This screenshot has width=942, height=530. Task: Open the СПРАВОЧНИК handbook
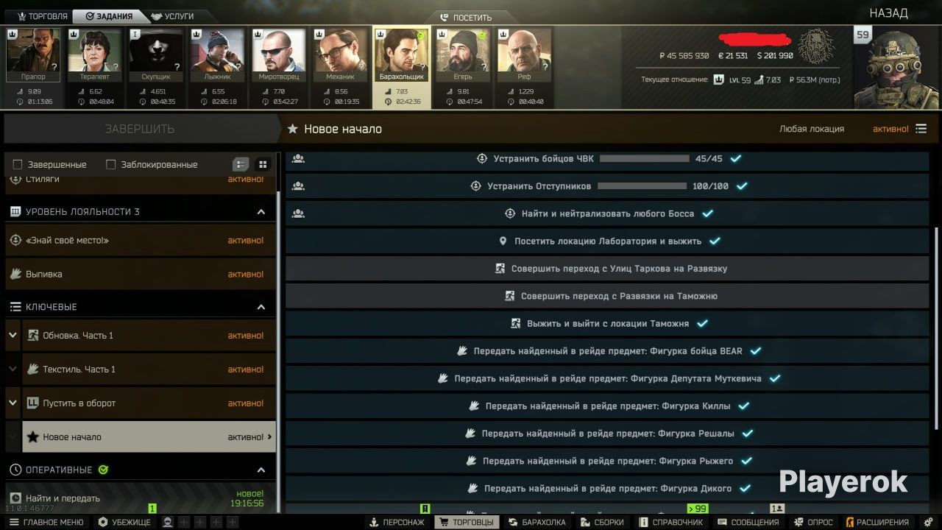(672, 522)
